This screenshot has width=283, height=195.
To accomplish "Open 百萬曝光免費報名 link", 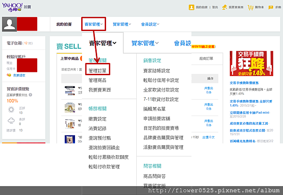I will [x=242, y=141].
